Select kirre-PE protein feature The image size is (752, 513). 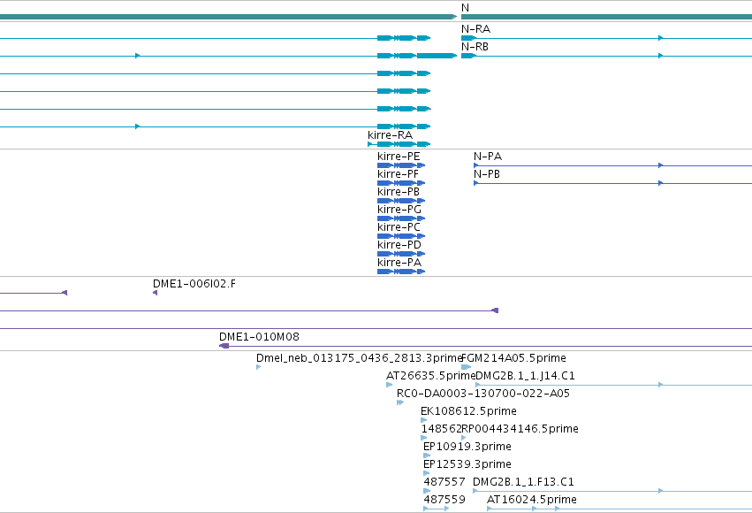(x=401, y=165)
